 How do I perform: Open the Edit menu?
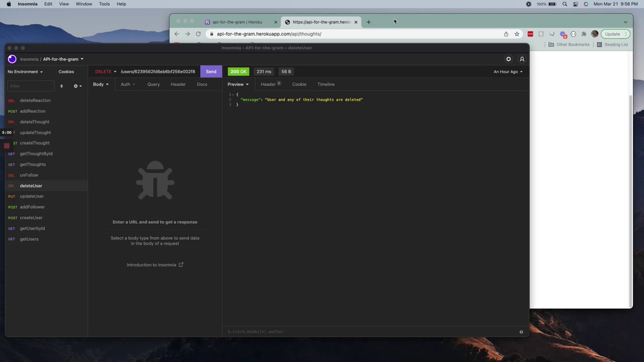point(48,4)
